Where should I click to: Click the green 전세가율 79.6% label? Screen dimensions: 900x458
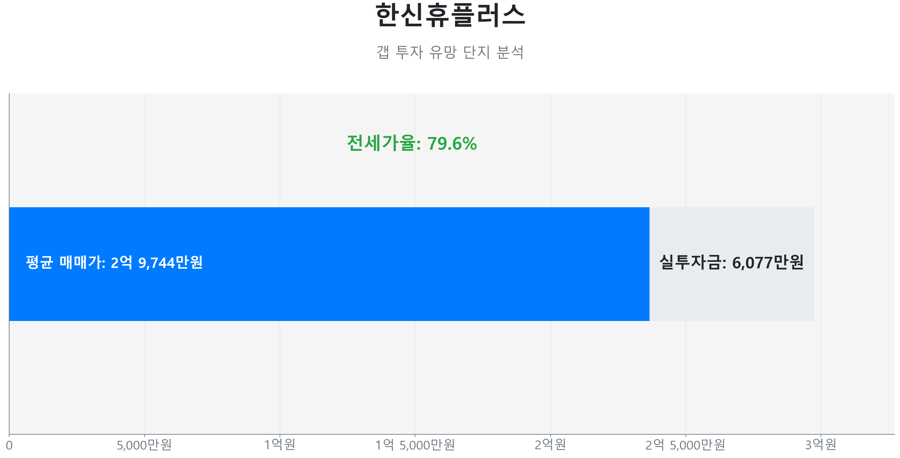click(x=412, y=144)
